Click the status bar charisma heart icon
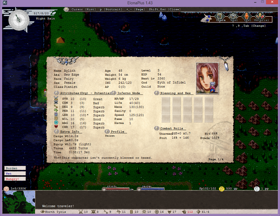Image resolution: width=280 pixels, height=216 pixels. point(169,212)
